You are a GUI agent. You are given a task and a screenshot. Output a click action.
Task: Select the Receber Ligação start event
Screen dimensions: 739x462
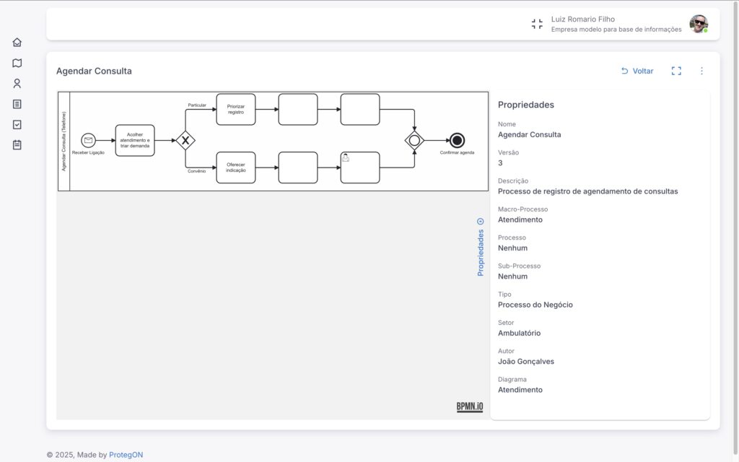[x=88, y=140]
